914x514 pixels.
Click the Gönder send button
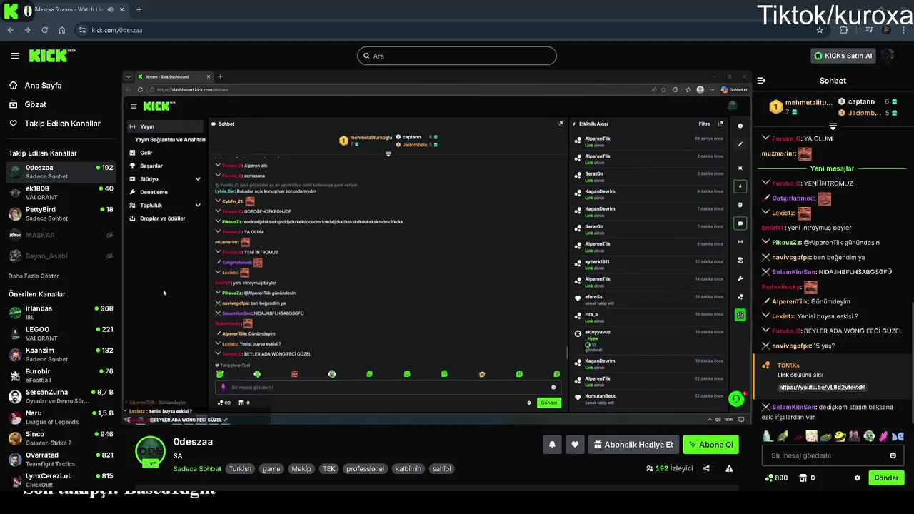coord(886,478)
